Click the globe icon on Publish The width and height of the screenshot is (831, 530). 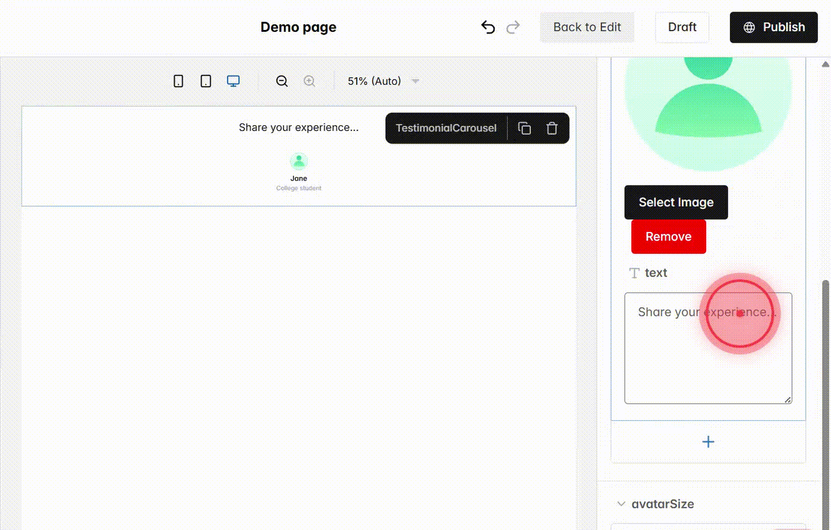[x=749, y=27]
